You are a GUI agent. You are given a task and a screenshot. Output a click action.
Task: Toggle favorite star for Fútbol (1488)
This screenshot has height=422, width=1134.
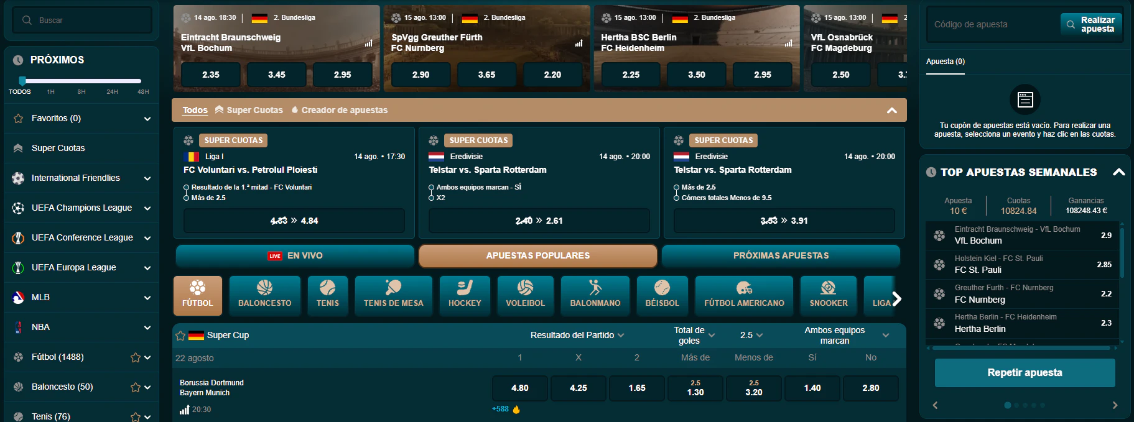135,357
